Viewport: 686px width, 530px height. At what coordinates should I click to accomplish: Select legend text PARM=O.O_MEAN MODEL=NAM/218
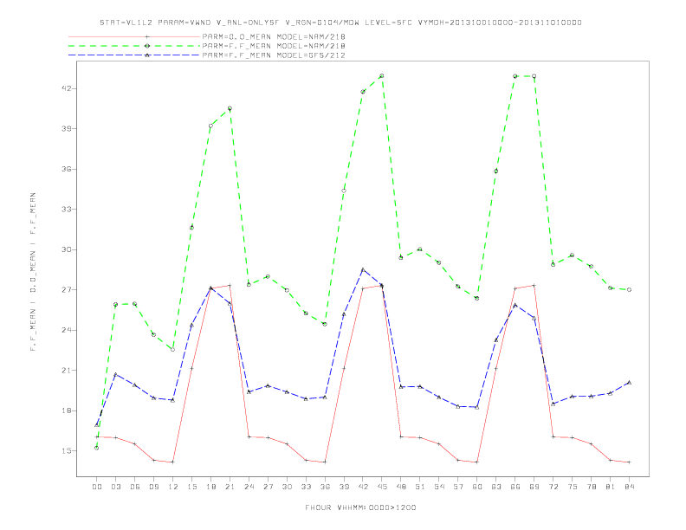pos(274,36)
